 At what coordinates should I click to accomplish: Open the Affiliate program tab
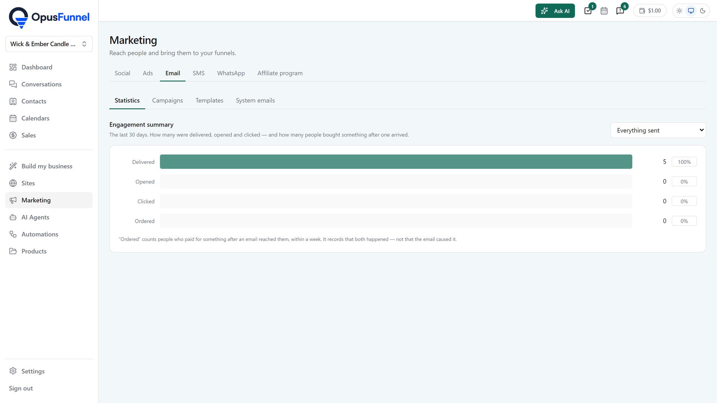[x=280, y=73]
